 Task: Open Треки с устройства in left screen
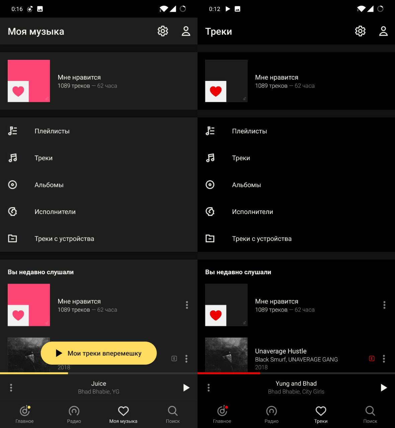pos(99,238)
